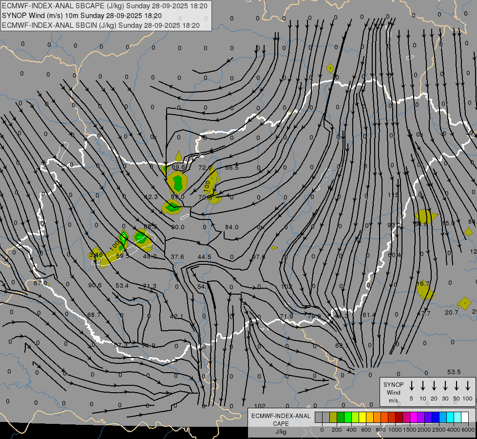Click the 84.0 value on the map
Screen dimensions: 477x439
click(x=232, y=227)
